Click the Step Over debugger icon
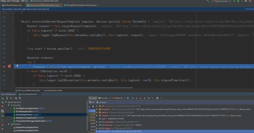 pos(133,98)
